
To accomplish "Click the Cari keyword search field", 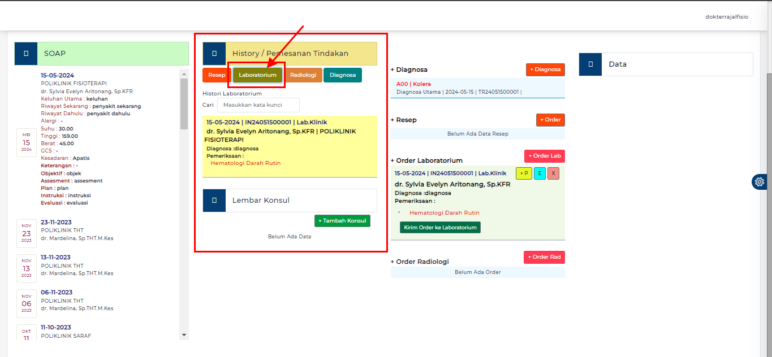I will (258, 105).
